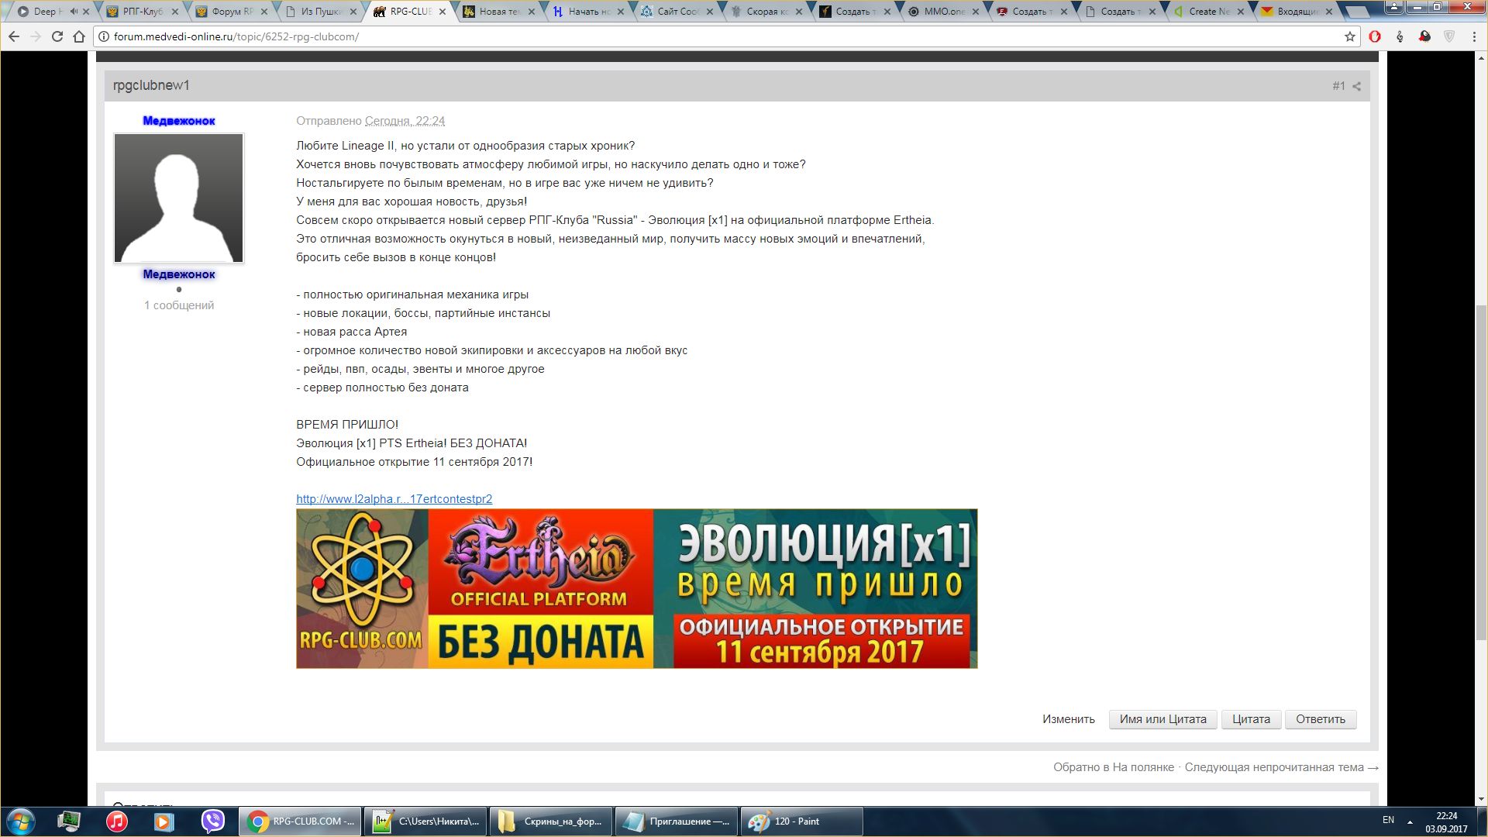Screen dimensions: 1488x837
Task: Click the 'Медвежонок' username above avatar
Action: coord(178,121)
